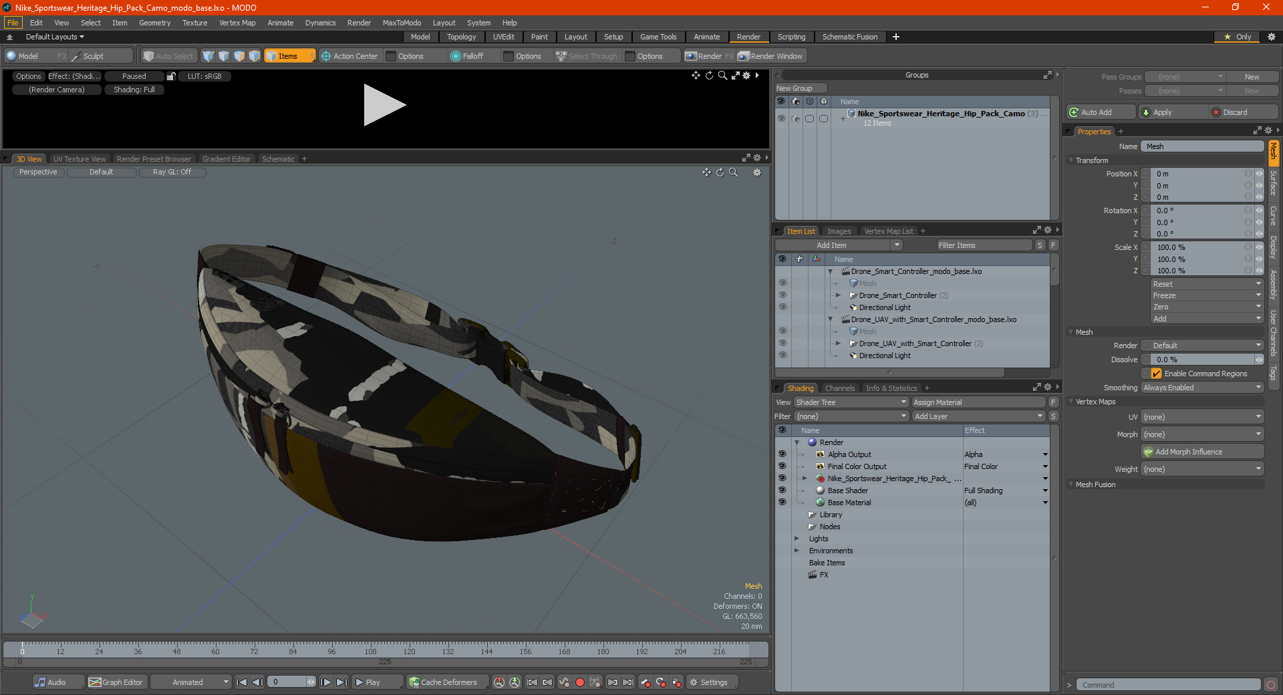Image resolution: width=1283 pixels, height=695 pixels.
Task: Open layout settings gear at top right
Action: tap(1271, 37)
